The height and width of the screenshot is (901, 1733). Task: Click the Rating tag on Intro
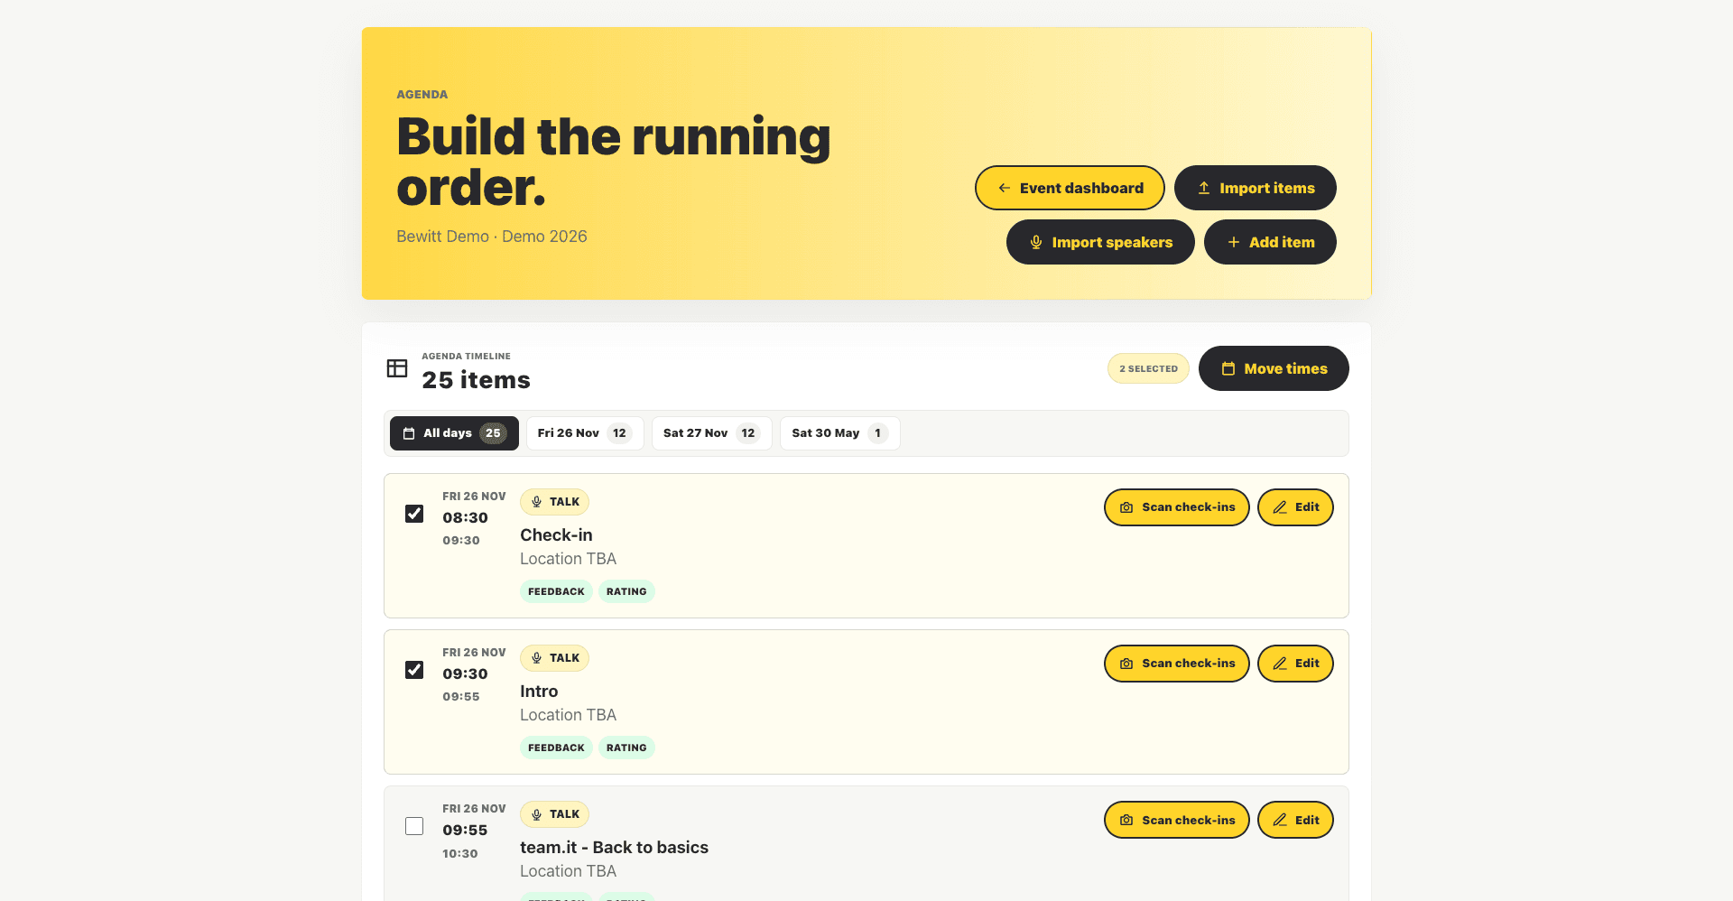(x=626, y=748)
